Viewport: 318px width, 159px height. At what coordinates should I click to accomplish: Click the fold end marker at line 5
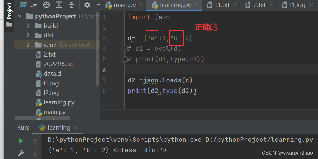tap(125, 59)
